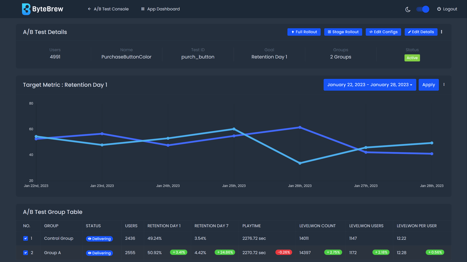Select A/B Test Console in the navbar
The image size is (467, 262).
pos(111,9)
